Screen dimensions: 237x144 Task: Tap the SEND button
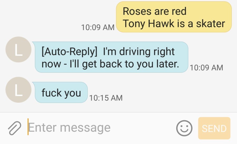pos(214,128)
